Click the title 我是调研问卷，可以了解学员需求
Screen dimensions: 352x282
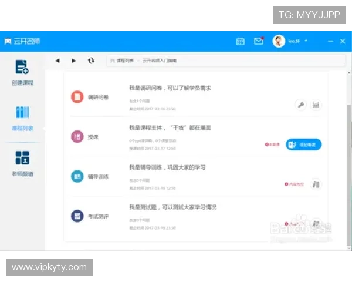(x=170, y=88)
